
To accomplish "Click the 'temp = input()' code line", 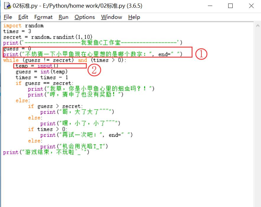I will pyautogui.click(x=37, y=66).
